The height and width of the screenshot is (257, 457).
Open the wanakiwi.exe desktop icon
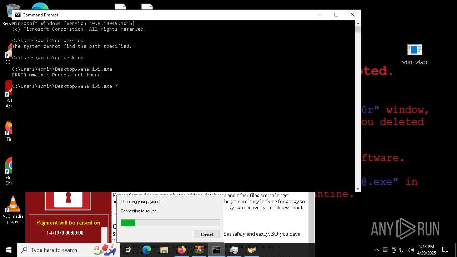pyautogui.click(x=415, y=54)
